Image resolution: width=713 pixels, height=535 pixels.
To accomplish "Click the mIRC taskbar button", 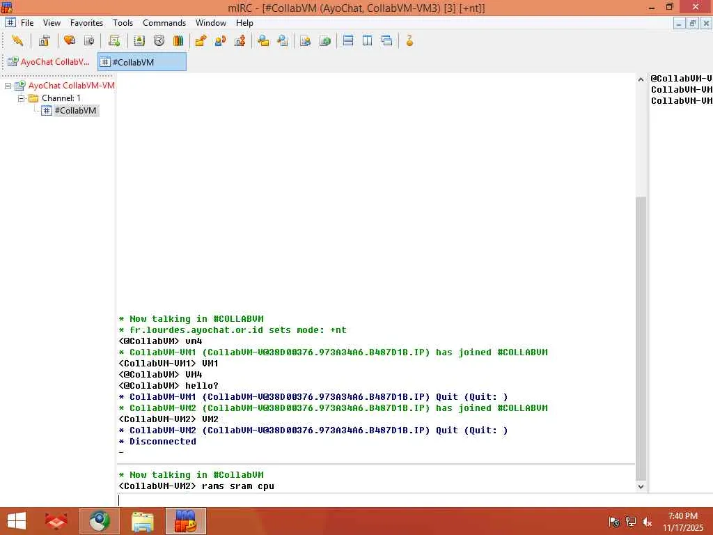I will point(185,521).
